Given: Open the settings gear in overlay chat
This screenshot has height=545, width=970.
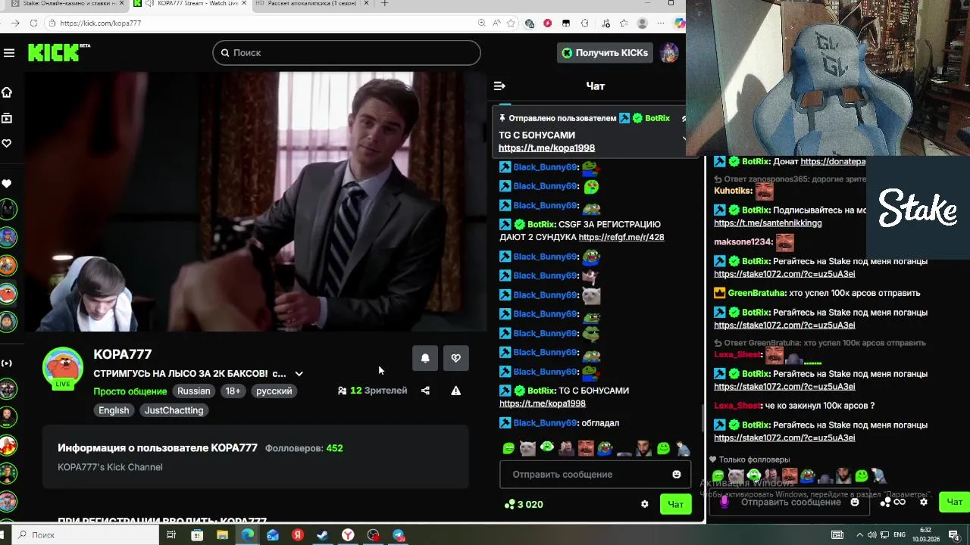Looking at the screenshot, I should tap(924, 502).
